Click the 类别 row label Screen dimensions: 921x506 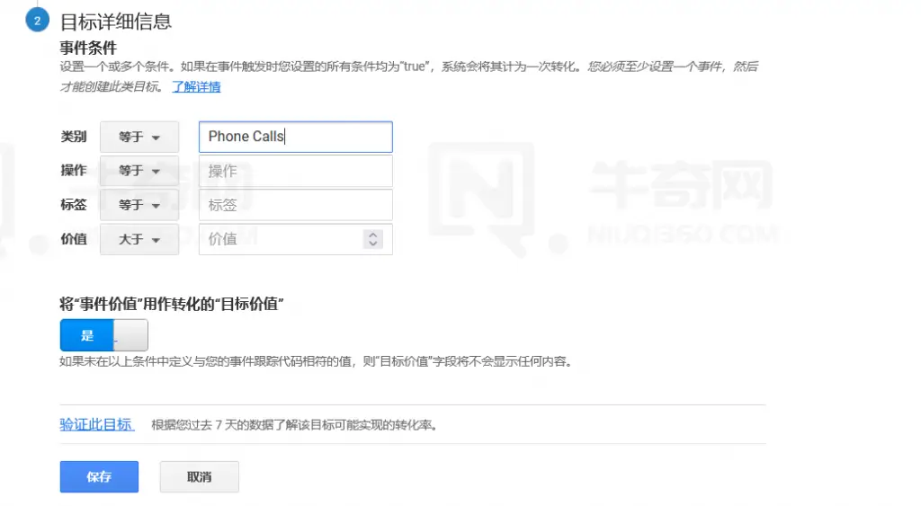(x=74, y=137)
